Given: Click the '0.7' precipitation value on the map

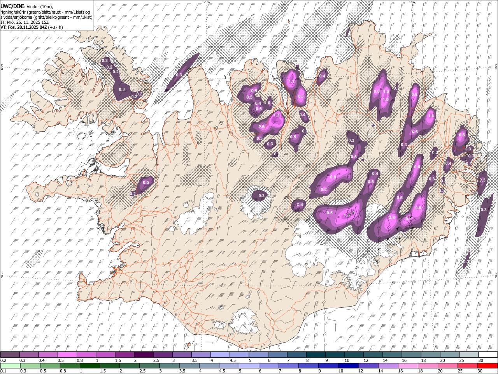Looking at the screenshot, I should tap(301, 96).
